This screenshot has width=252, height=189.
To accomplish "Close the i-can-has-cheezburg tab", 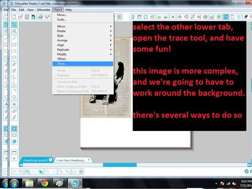I will (x=89, y=160).
